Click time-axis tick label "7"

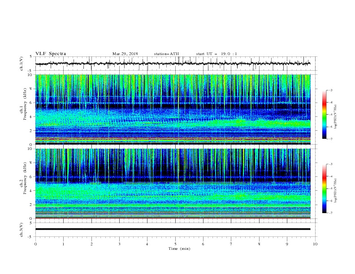point(231,244)
